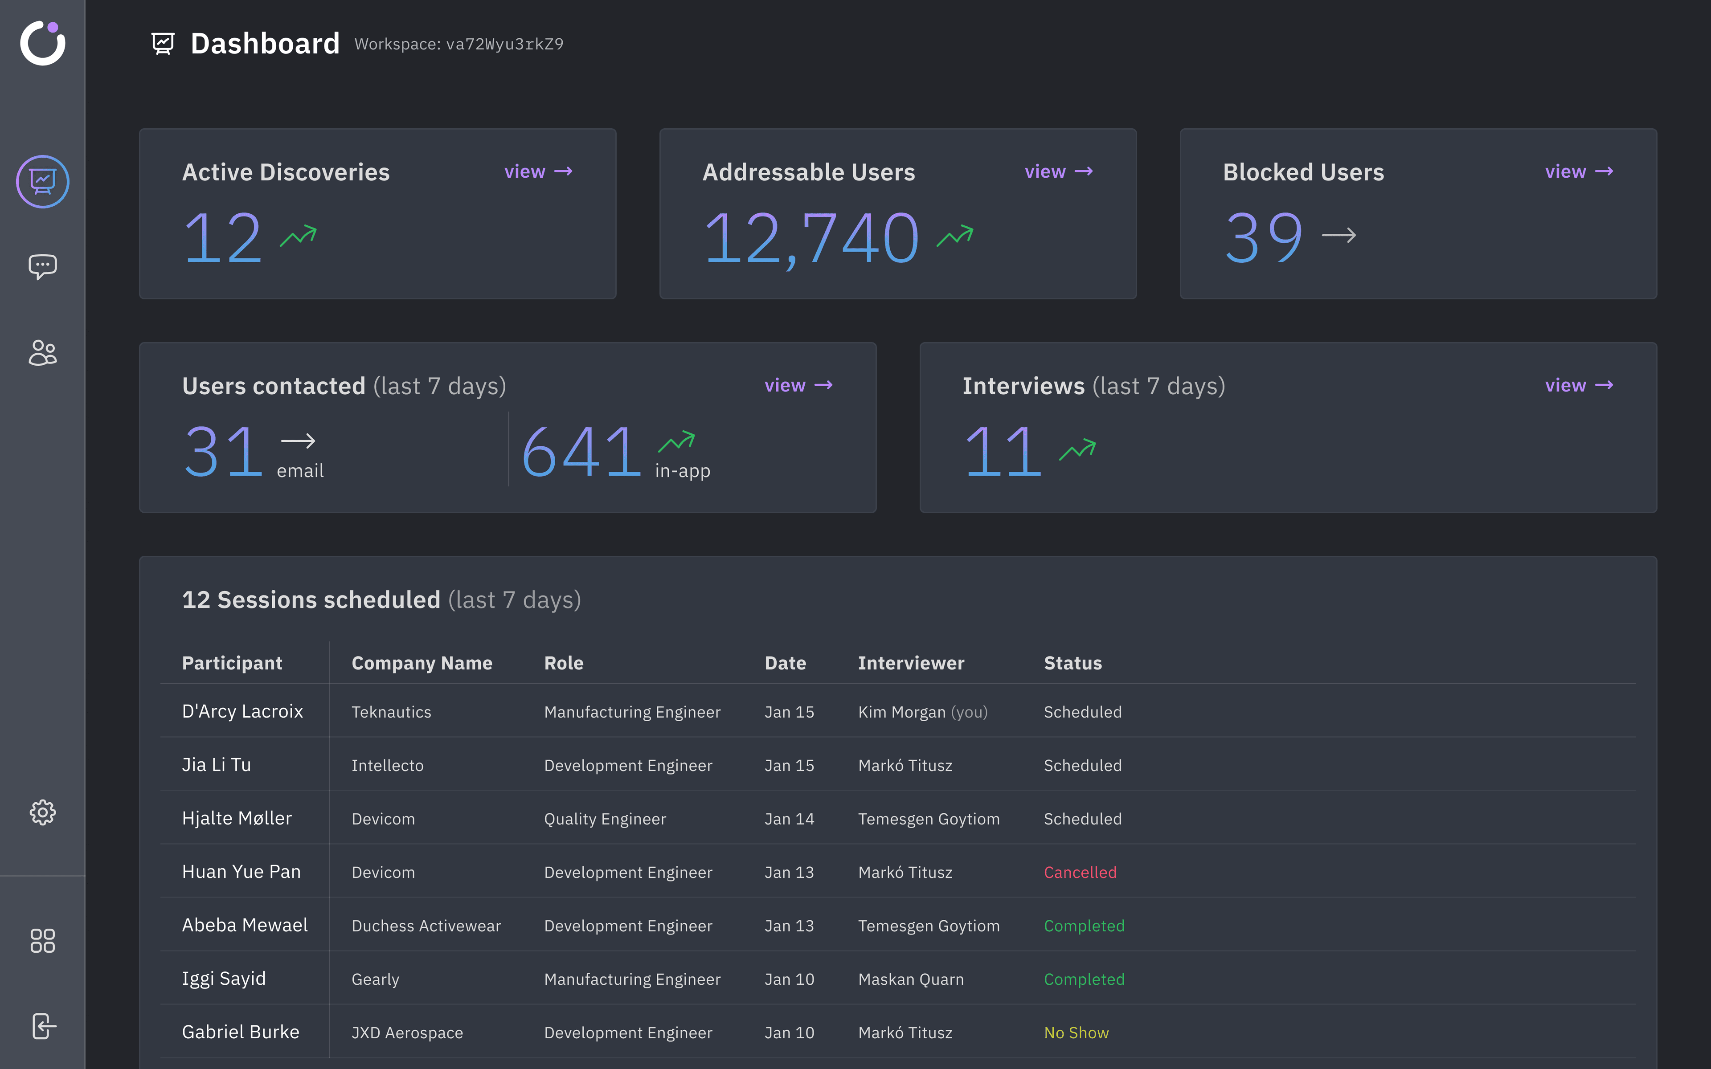
Task: Follow the Blocked Users view link
Action: coord(1579,172)
